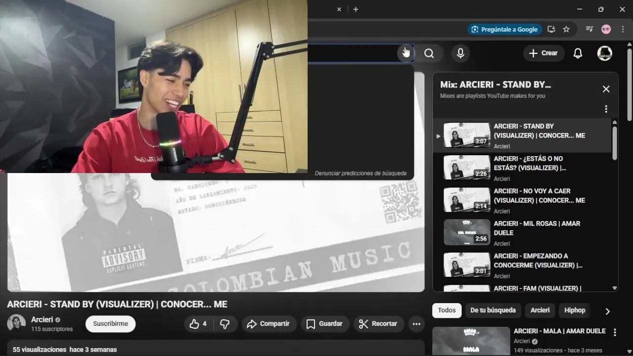Open Arcieri channel avatar
This screenshot has width=633, height=356.
[16, 323]
